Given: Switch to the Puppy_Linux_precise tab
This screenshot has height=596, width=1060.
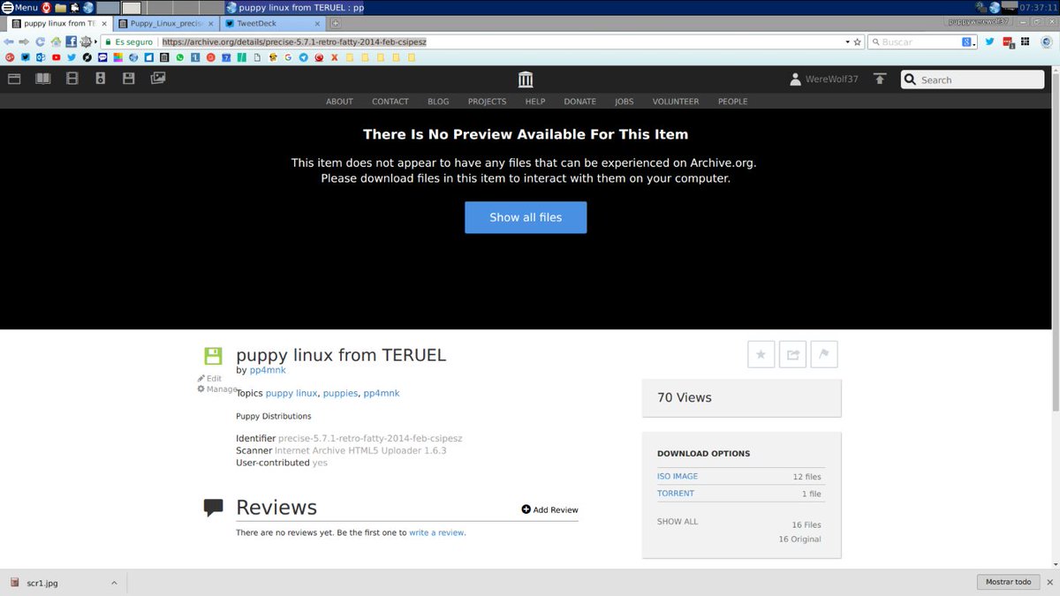Looking at the screenshot, I should click(x=165, y=24).
